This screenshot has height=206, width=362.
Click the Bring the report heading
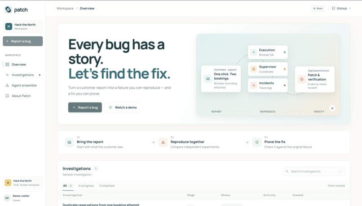tap(90, 142)
